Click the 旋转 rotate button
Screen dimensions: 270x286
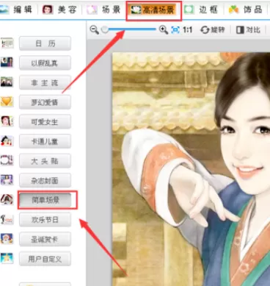click(212, 30)
